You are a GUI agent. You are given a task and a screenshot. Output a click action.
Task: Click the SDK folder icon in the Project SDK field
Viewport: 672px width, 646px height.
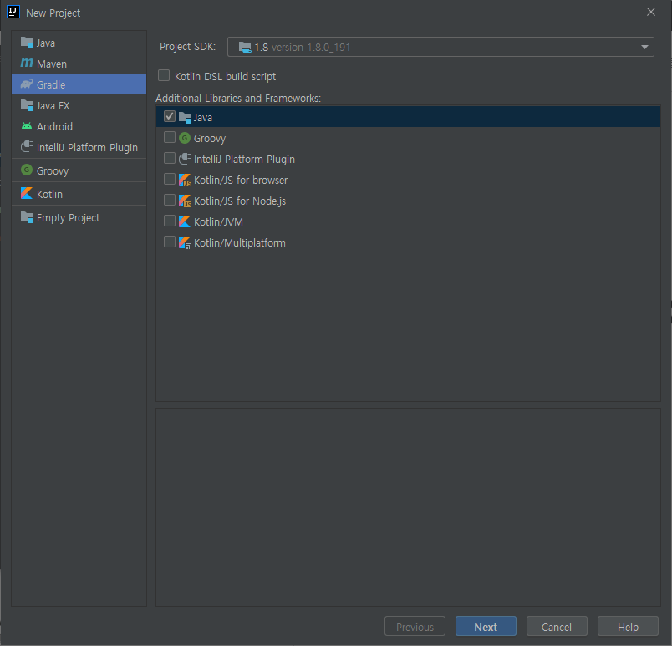(x=245, y=47)
